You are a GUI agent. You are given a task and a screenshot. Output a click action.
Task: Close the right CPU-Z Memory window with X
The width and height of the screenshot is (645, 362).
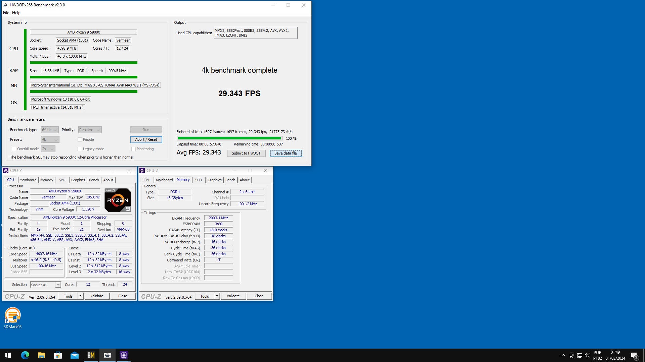[265, 171]
